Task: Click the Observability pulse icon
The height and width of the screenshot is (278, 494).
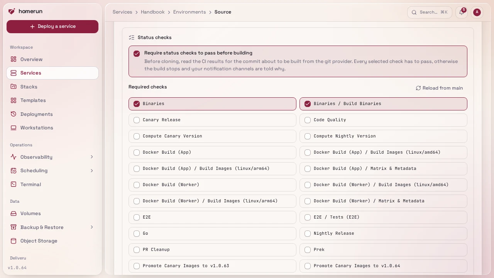Action: [x=14, y=157]
